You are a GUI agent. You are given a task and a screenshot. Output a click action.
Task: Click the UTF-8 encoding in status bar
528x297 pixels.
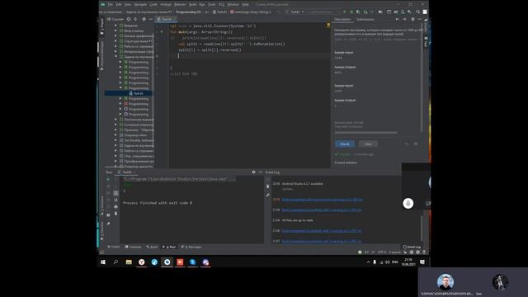pos(382,252)
